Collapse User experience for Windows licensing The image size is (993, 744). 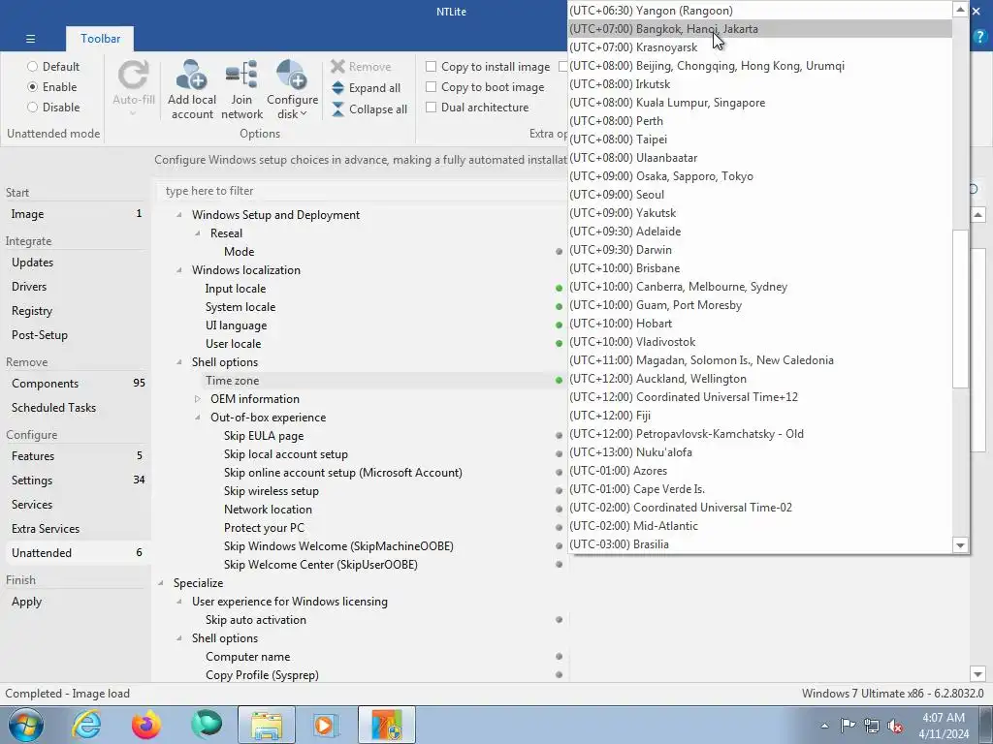tap(178, 601)
